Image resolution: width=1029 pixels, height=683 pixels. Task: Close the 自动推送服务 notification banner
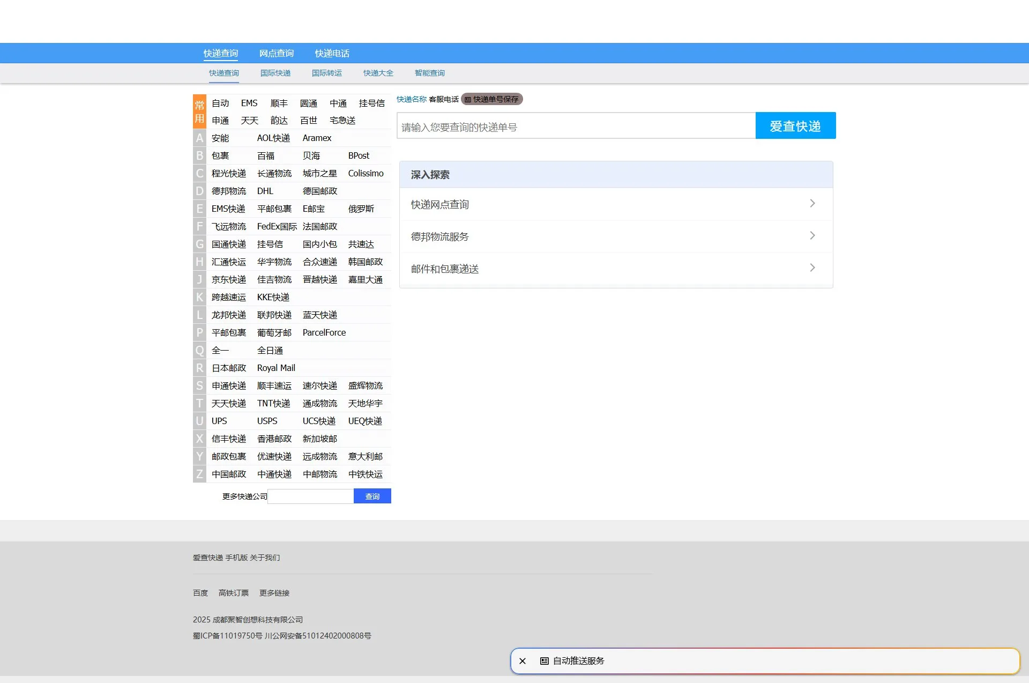523,661
